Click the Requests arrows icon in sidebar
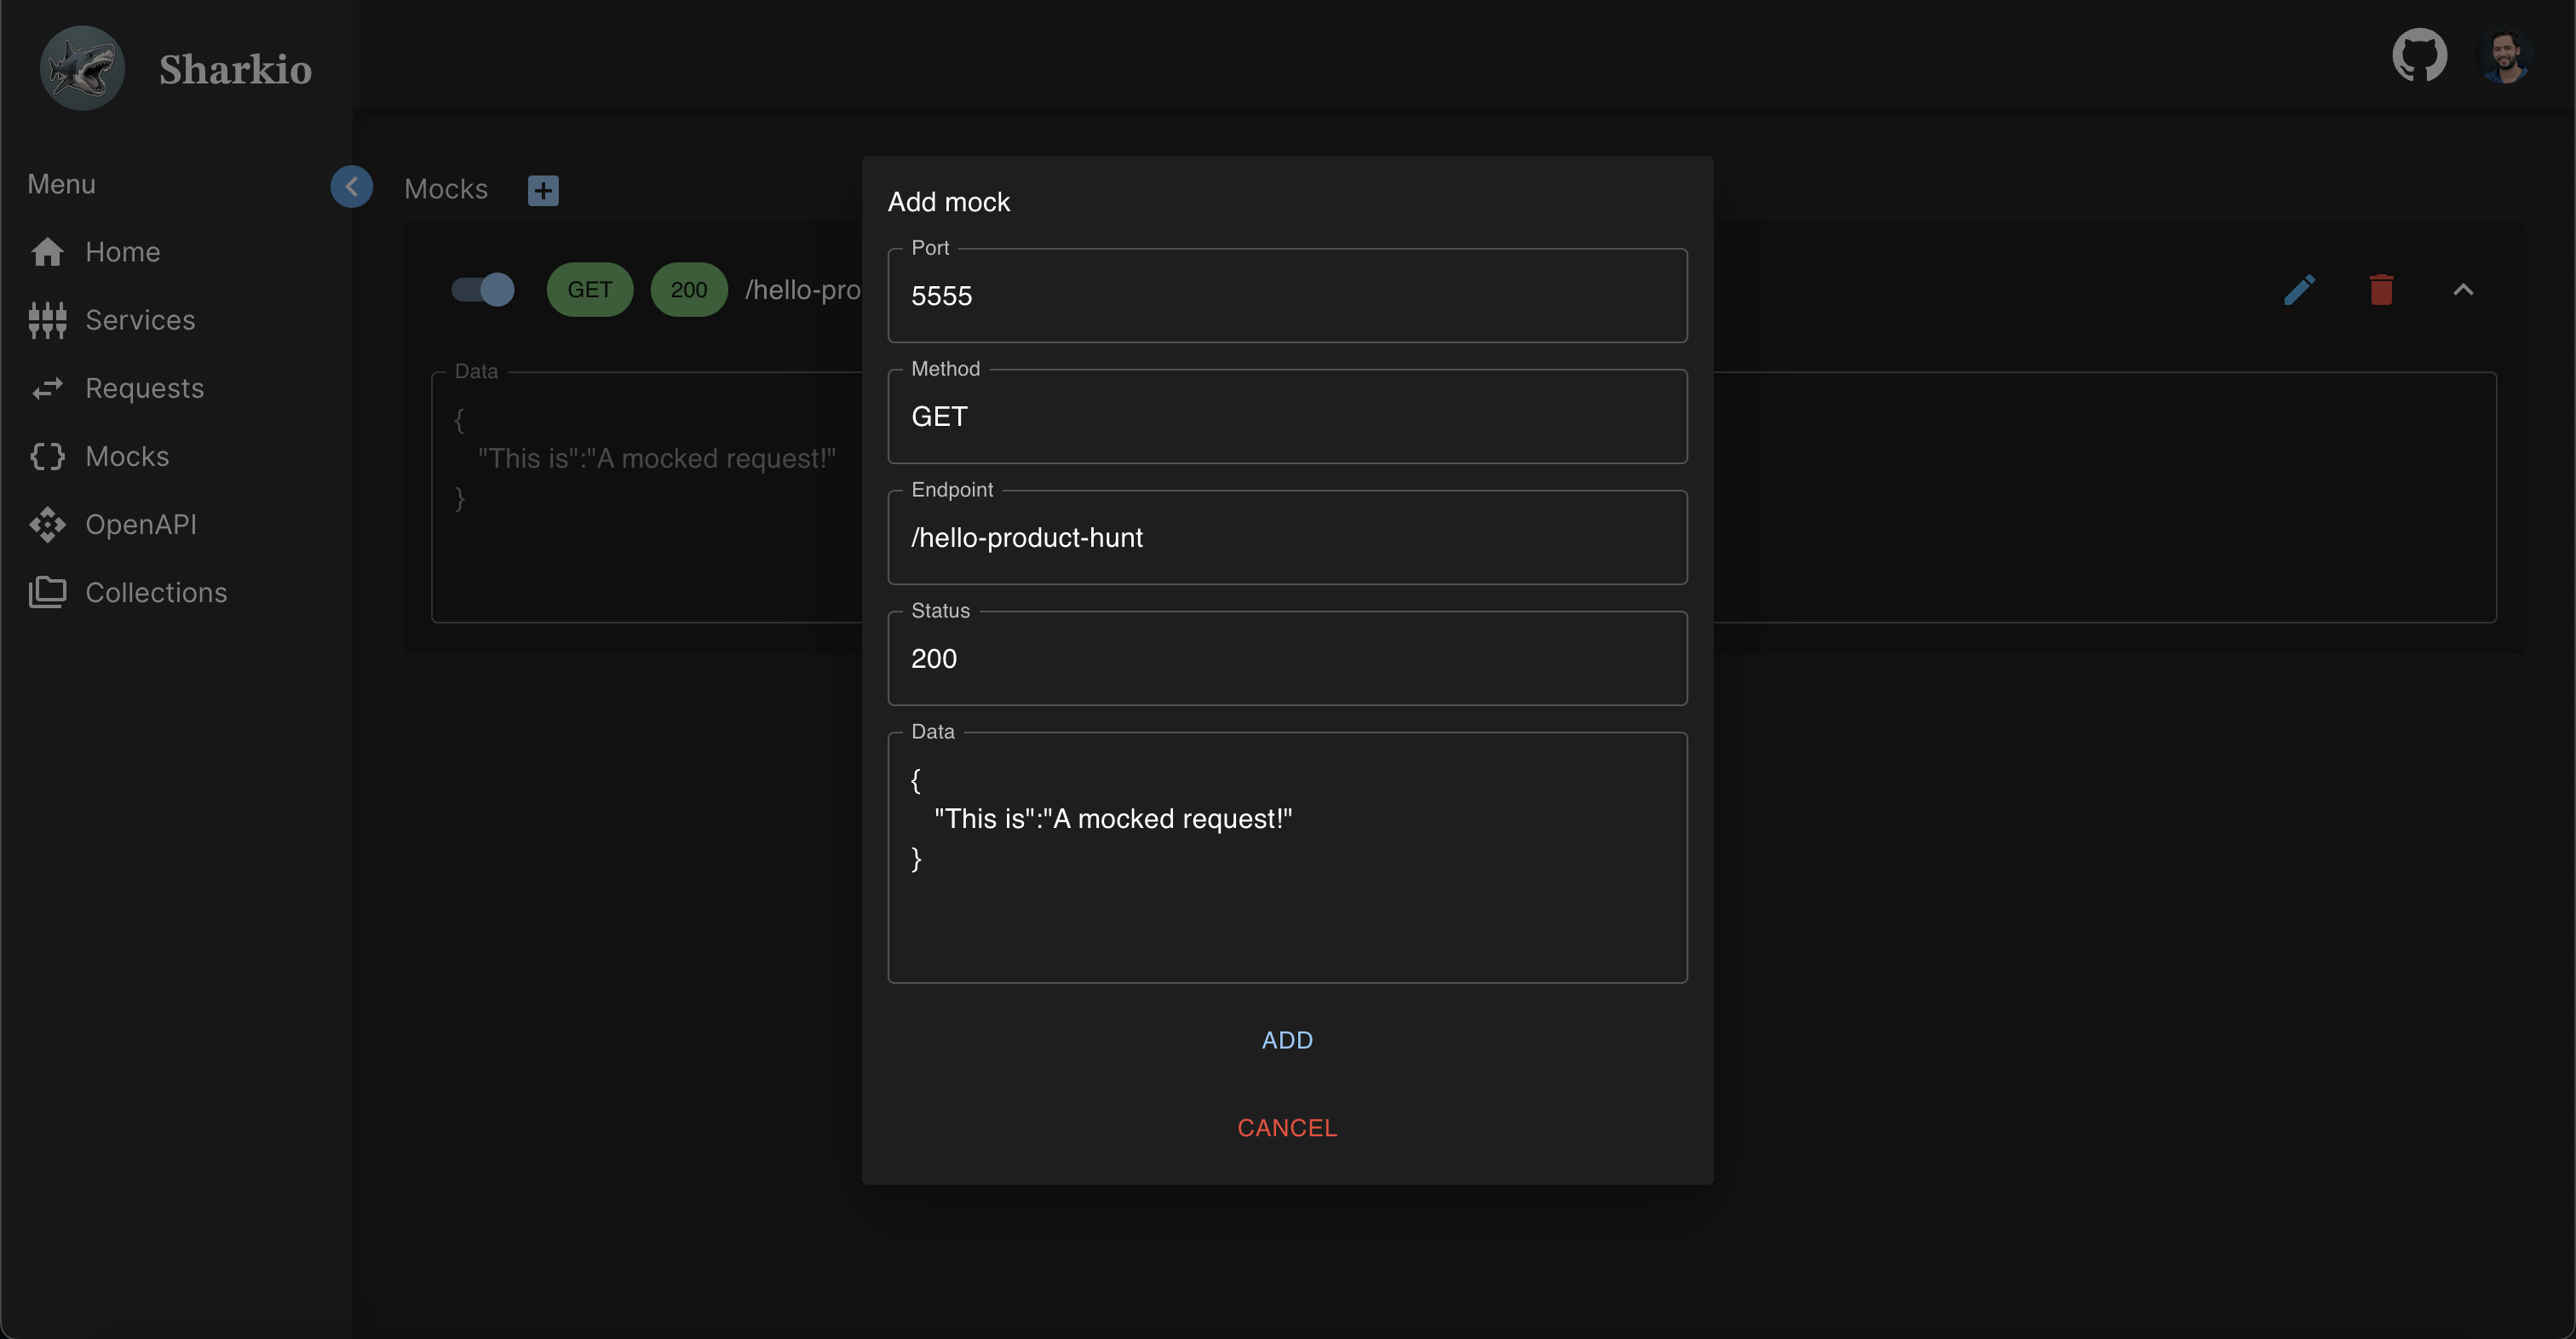The image size is (2576, 1339). click(47, 388)
